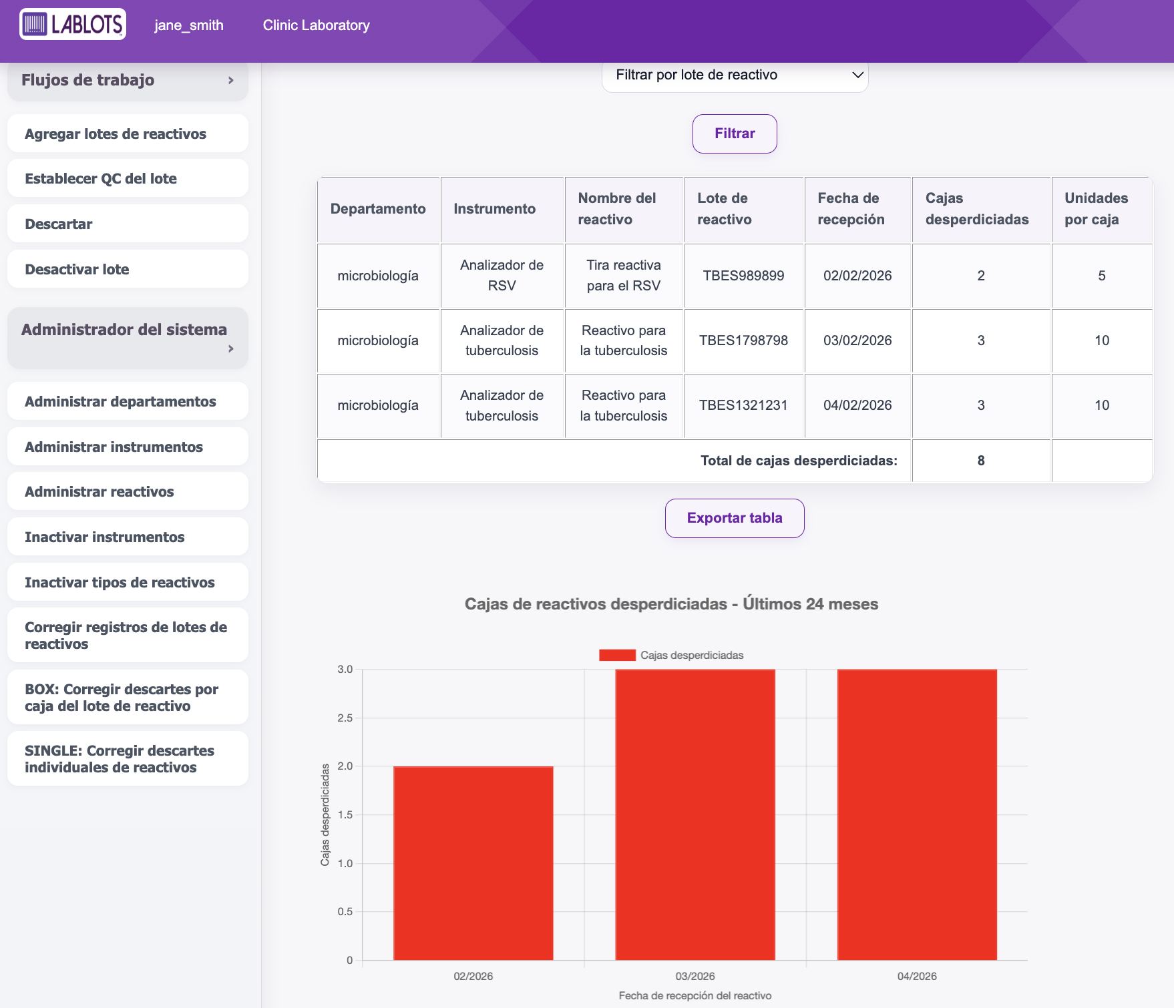
Task: Open Administrar reactivos
Action: (x=128, y=491)
